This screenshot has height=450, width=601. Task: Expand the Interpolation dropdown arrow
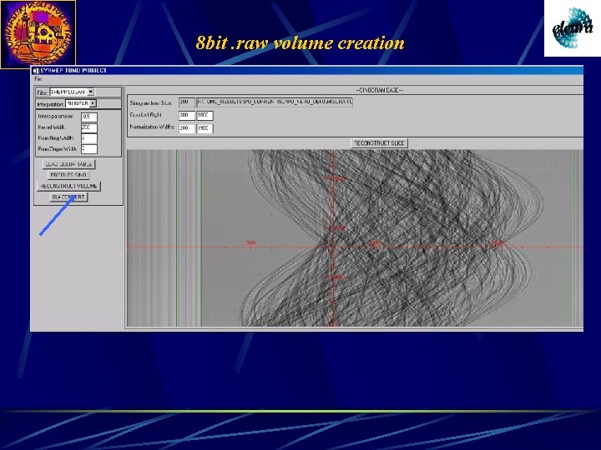click(93, 103)
